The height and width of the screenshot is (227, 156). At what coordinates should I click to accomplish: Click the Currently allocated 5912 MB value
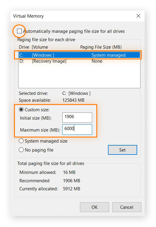click(x=71, y=189)
